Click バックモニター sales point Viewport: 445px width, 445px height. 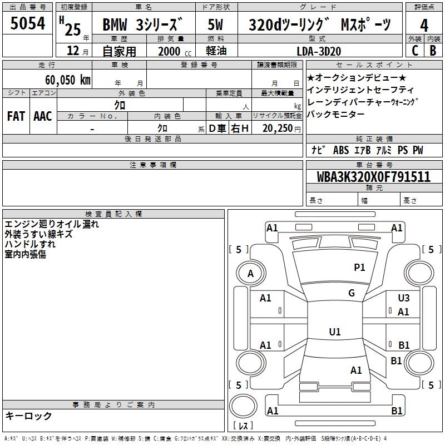pyautogui.click(x=336, y=114)
